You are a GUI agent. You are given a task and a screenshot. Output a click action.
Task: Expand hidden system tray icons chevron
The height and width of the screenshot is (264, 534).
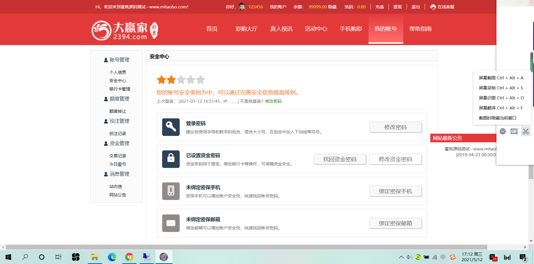tap(401, 257)
